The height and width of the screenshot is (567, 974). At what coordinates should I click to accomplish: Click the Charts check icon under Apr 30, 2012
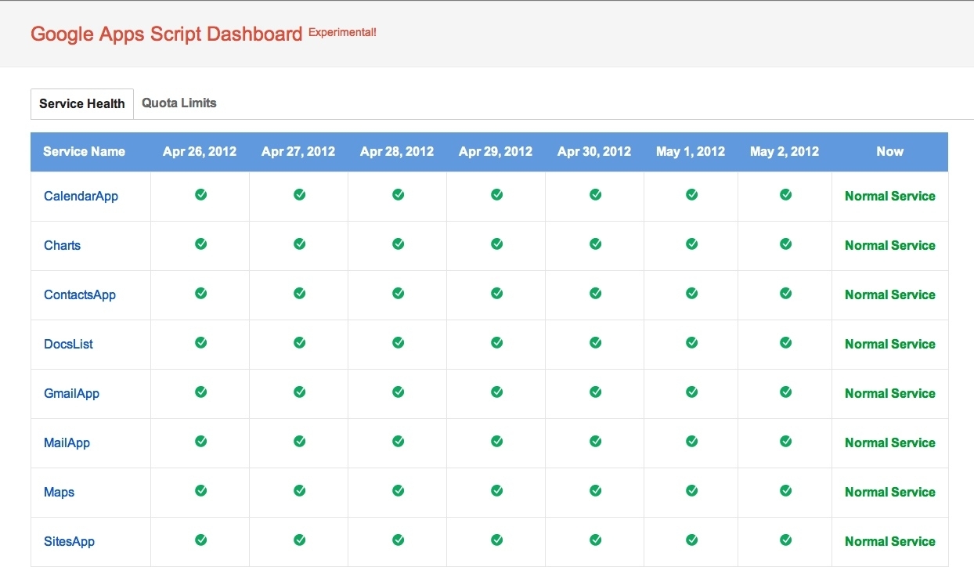click(x=595, y=244)
